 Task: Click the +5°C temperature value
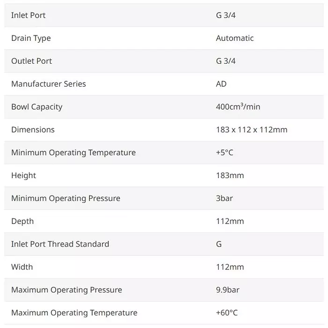224,153
